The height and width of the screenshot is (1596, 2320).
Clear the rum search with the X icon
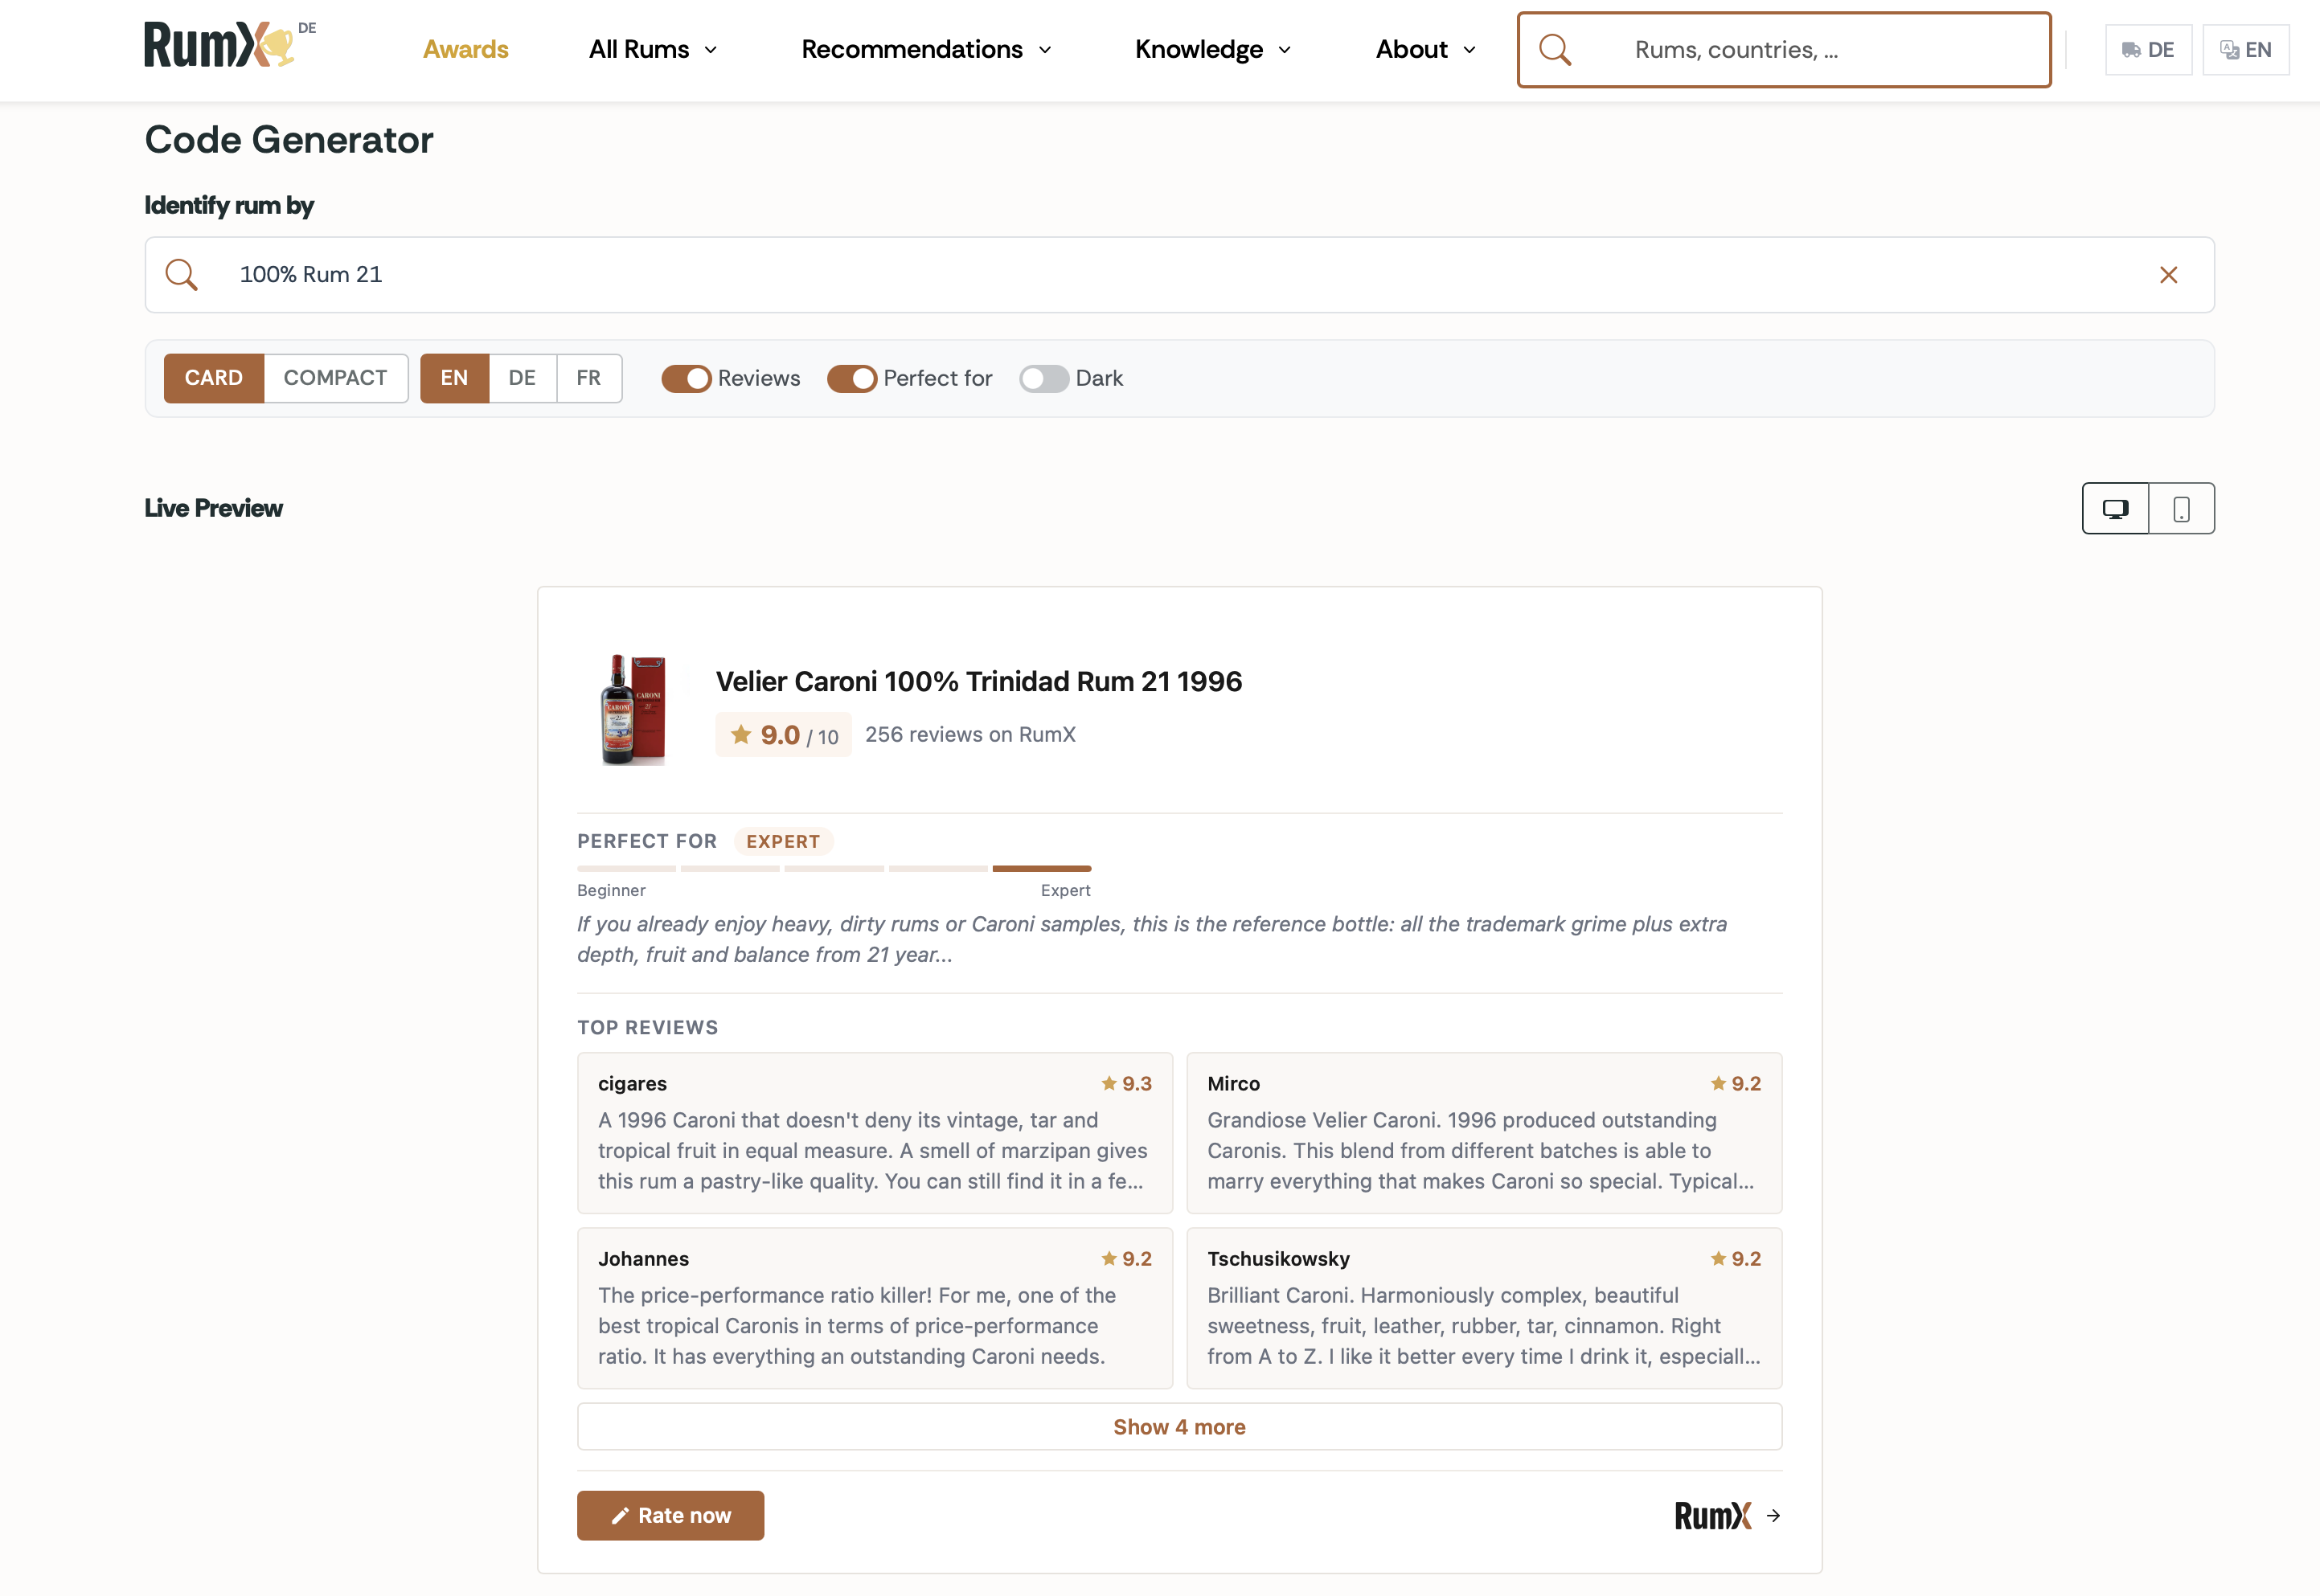[2168, 275]
